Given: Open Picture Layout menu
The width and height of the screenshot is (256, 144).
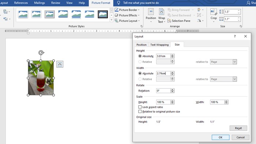Looking at the screenshot, I should pyautogui.click(x=127, y=21).
